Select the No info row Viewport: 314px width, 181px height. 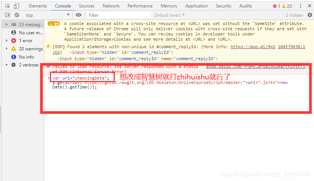pos(23,57)
